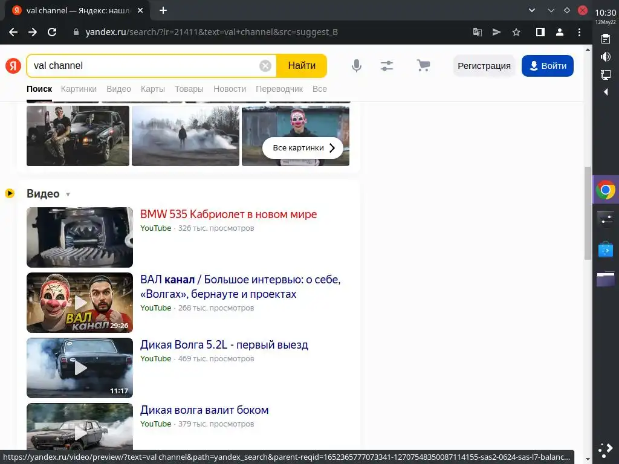
Task: Open Все картинки button
Action: tap(303, 148)
